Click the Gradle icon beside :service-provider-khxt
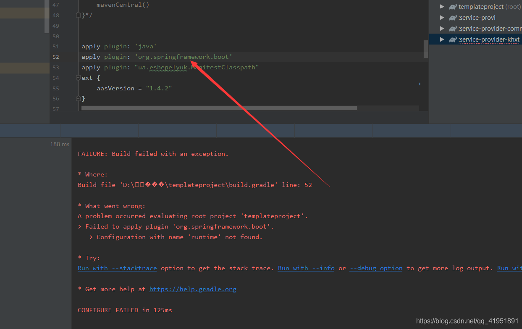This screenshot has width=522, height=329. point(452,39)
